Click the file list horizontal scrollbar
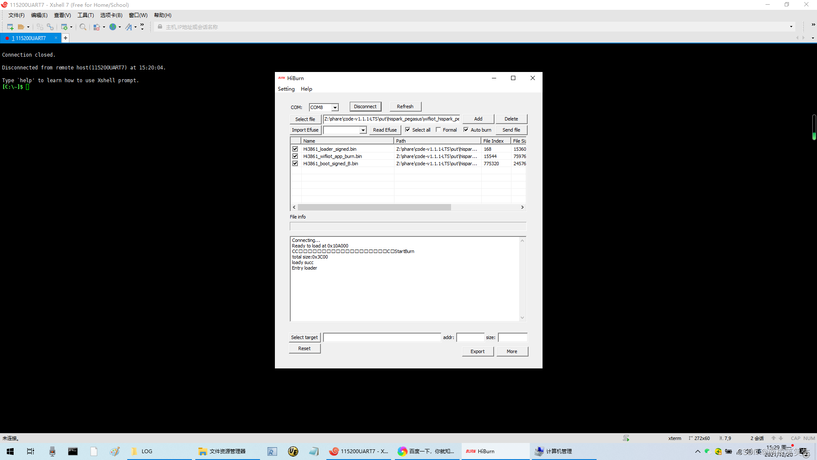817x460 pixels. (x=374, y=207)
